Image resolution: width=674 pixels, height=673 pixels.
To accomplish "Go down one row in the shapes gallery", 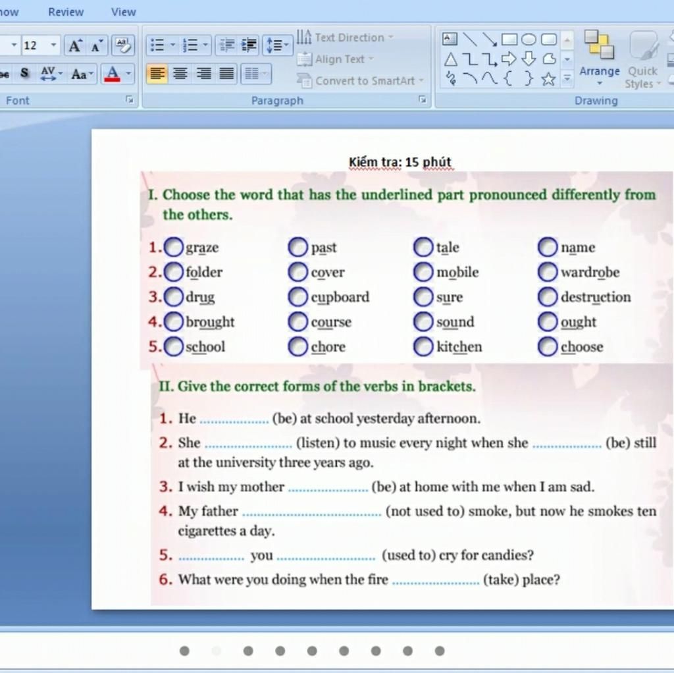I will tap(567, 59).
